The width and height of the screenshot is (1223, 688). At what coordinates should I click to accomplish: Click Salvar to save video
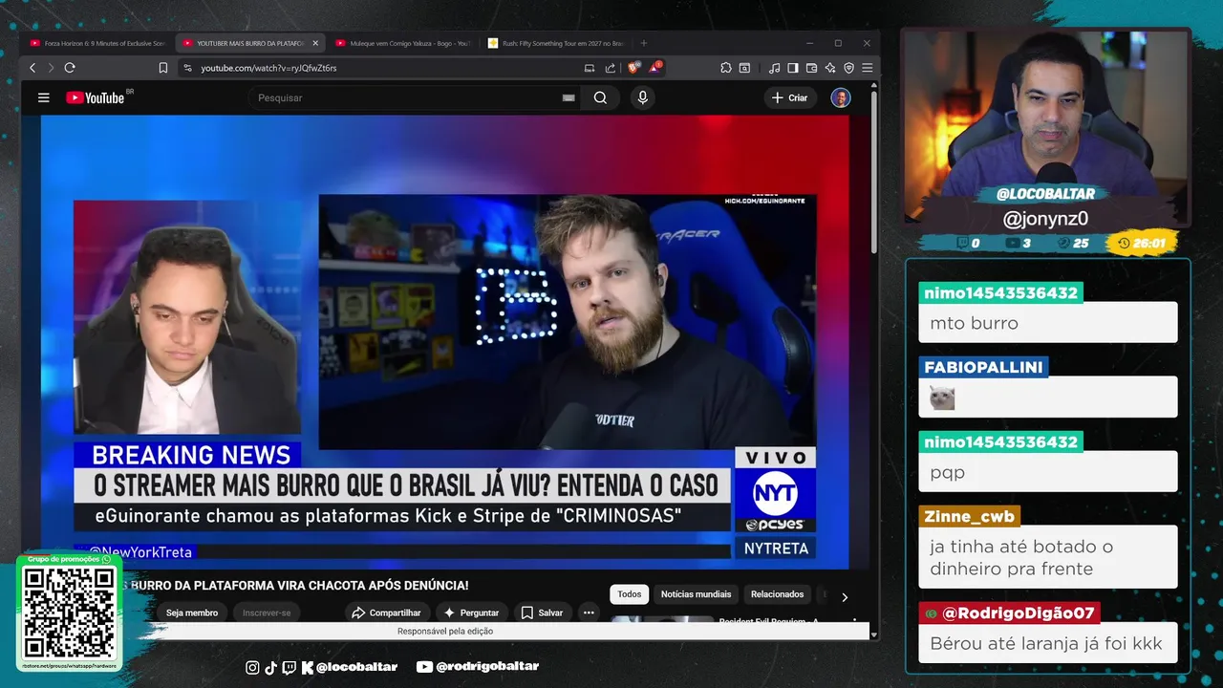542,613
